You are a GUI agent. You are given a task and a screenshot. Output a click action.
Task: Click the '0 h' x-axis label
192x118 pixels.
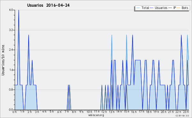15,112
